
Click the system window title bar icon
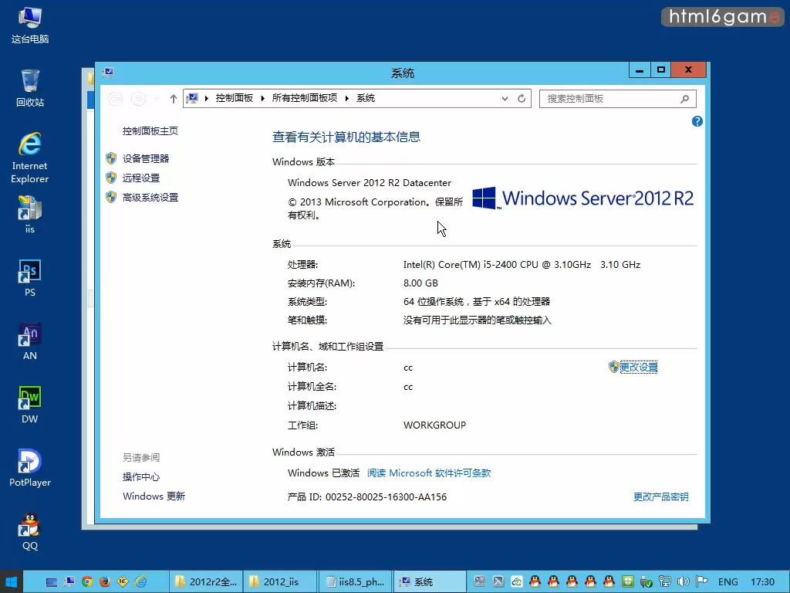[x=108, y=73]
